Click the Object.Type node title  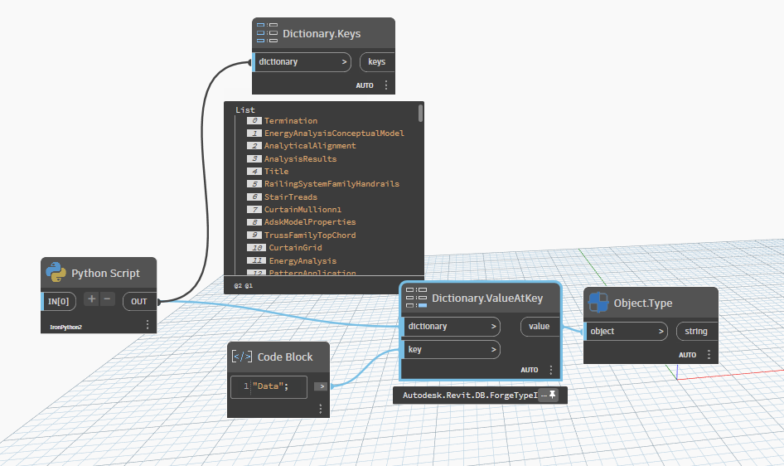pyautogui.click(x=643, y=303)
